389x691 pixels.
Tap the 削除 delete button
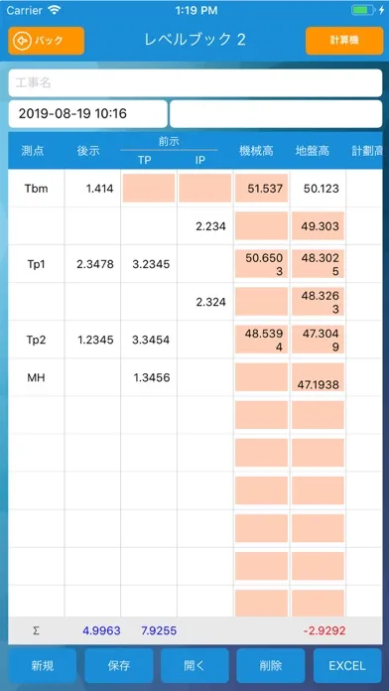click(x=271, y=665)
